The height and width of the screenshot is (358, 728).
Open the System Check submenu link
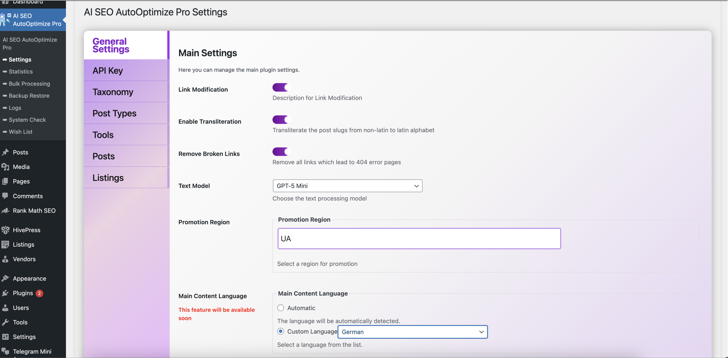click(x=27, y=120)
